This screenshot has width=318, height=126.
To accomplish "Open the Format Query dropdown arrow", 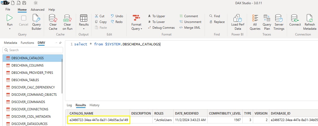I will (141, 29).
